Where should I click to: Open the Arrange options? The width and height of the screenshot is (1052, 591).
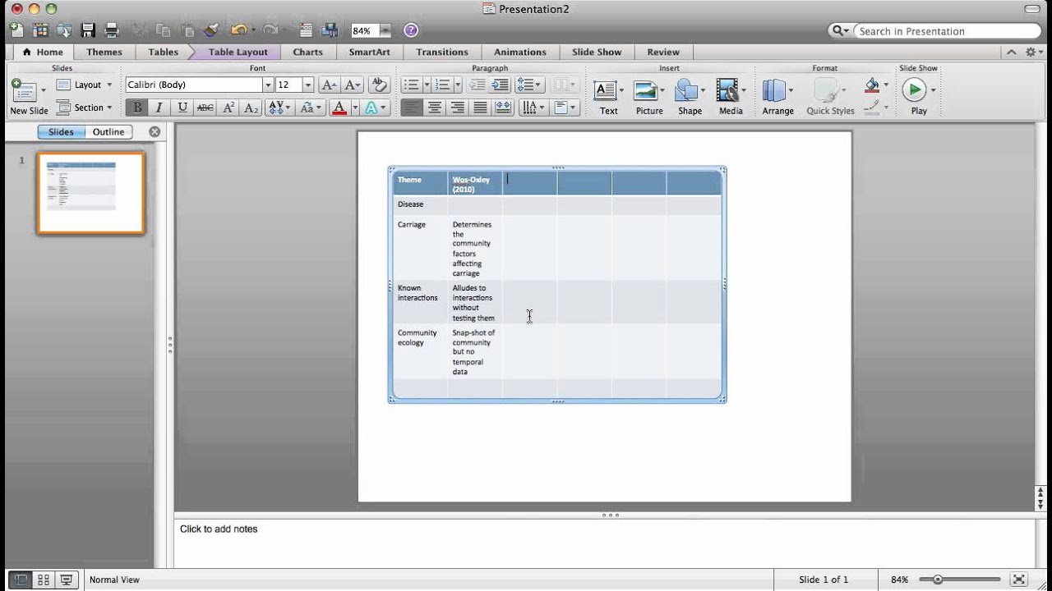tap(777, 97)
